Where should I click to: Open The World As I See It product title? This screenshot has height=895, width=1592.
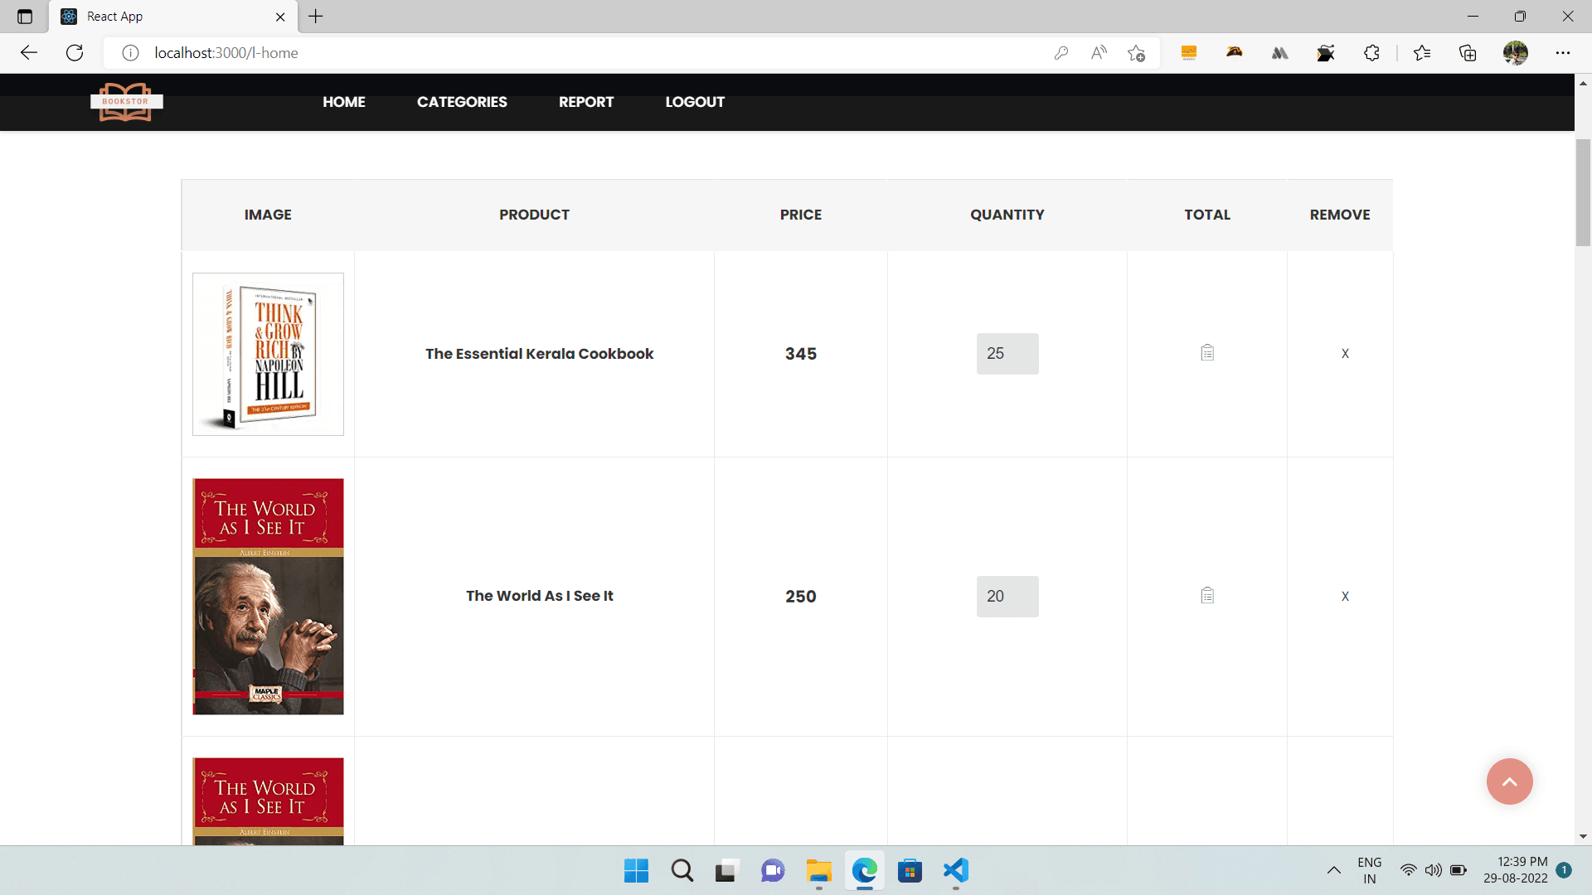click(540, 596)
